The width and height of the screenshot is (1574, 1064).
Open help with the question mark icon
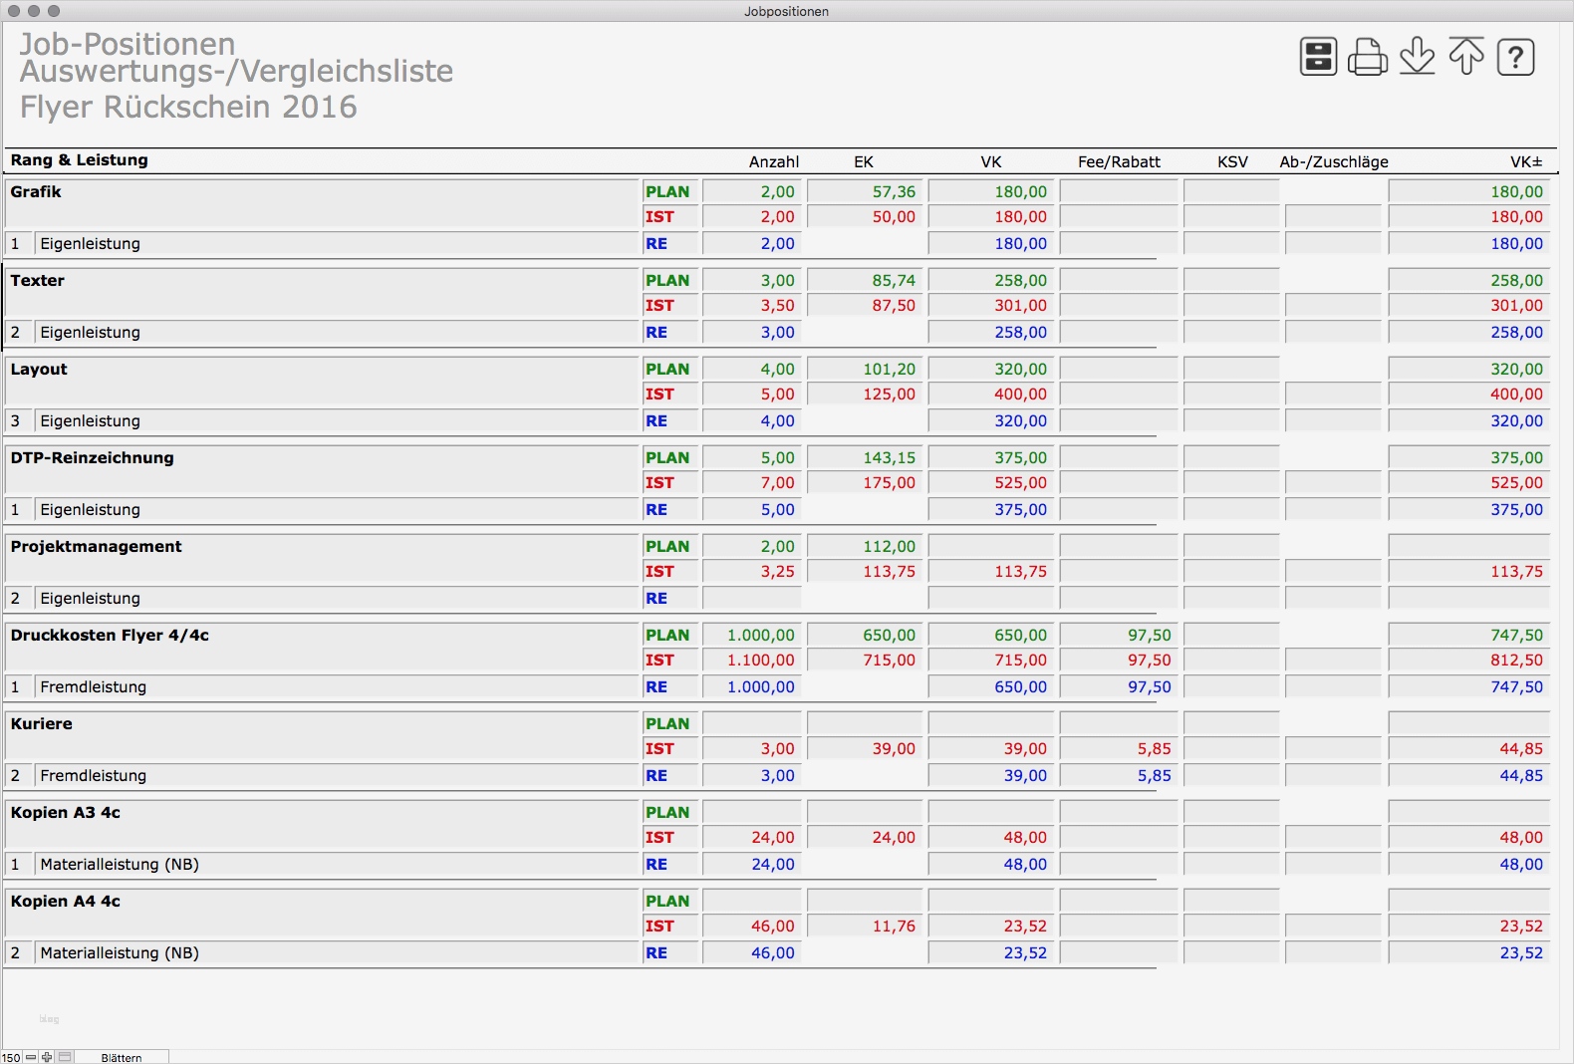pyautogui.click(x=1516, y=57)
